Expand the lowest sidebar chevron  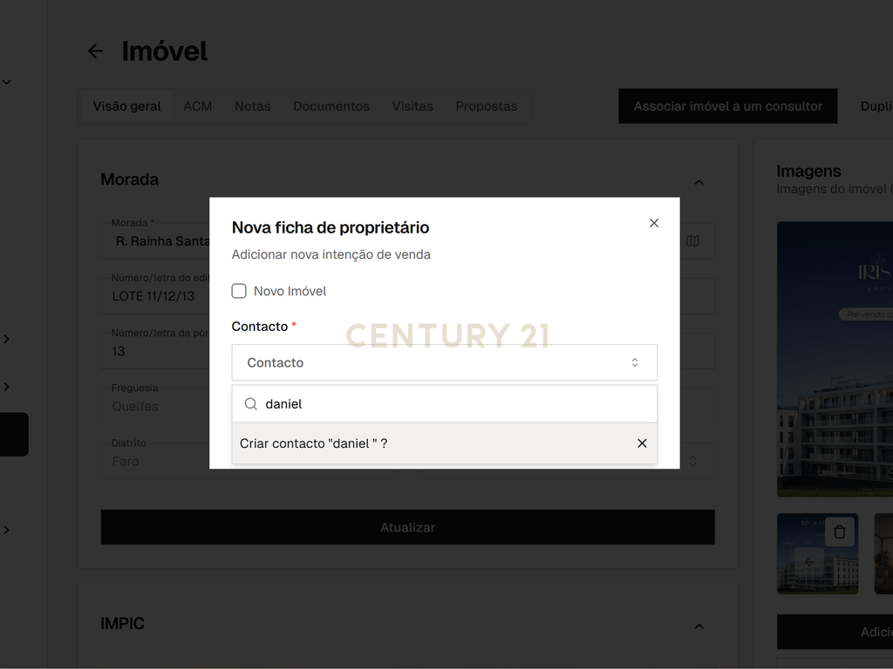[6, 530]
